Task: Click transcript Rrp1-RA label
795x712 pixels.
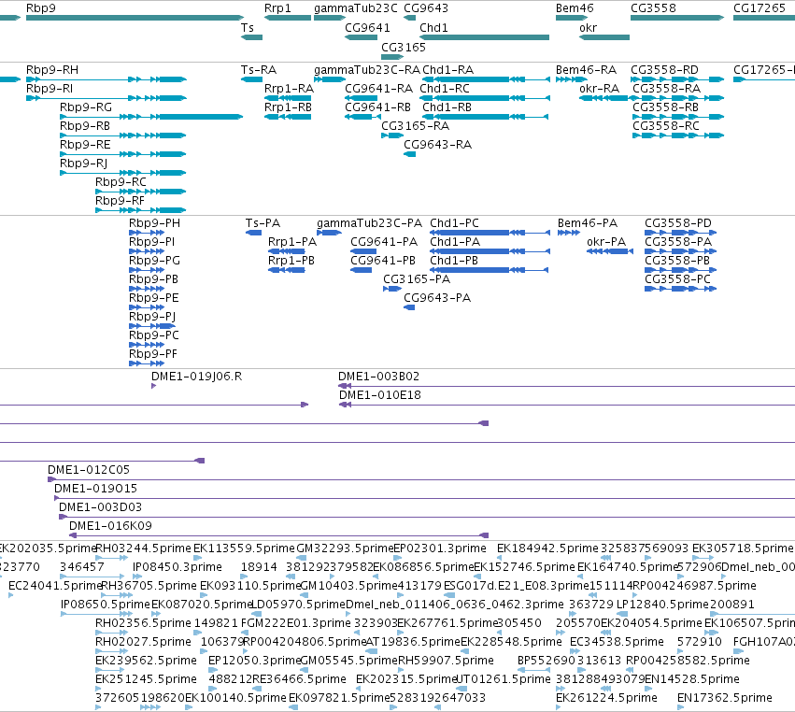Action: (289, 88)
